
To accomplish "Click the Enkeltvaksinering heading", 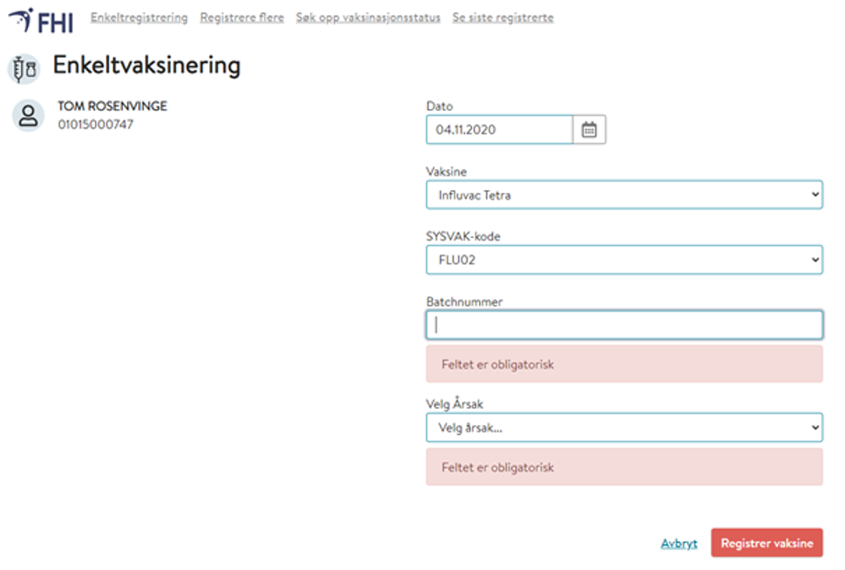I will click(146, 65).
